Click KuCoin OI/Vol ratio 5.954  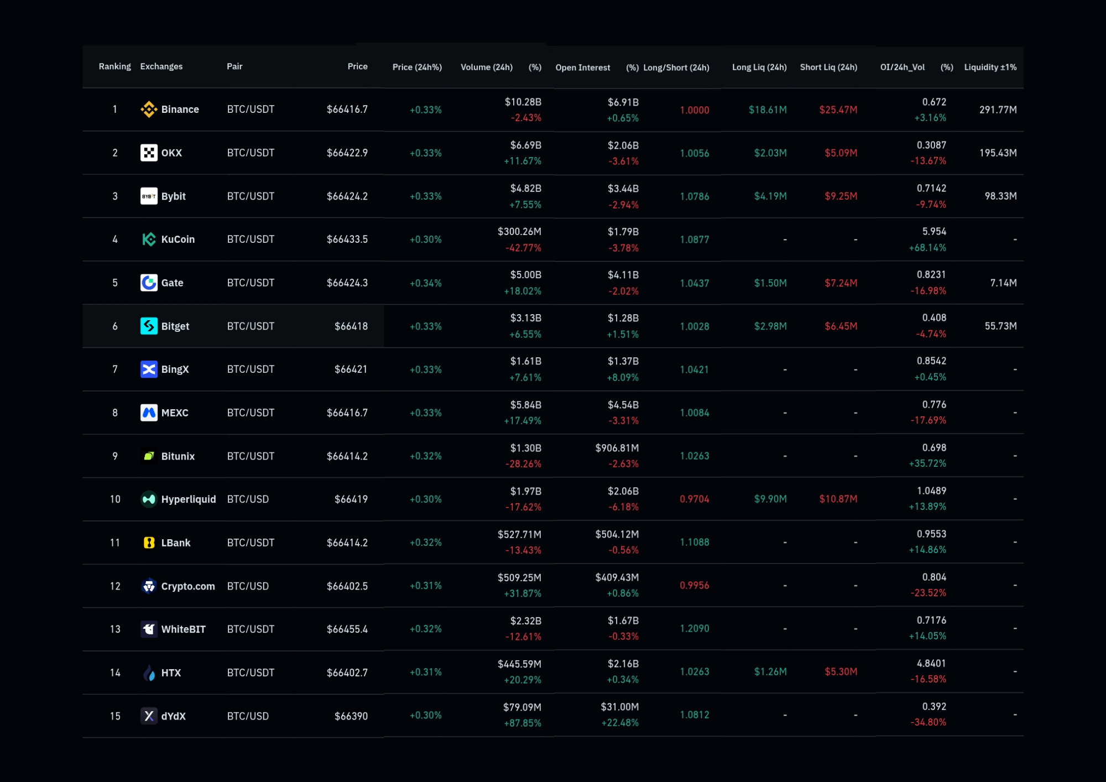(x=935, y=232)
